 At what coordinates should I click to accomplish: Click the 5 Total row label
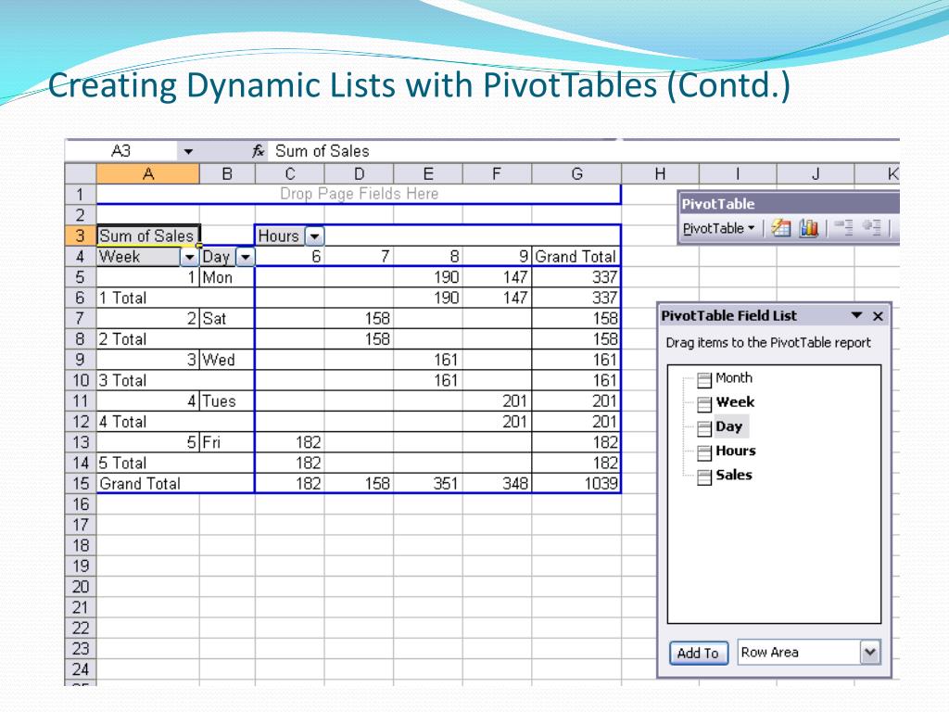point(175,463)
